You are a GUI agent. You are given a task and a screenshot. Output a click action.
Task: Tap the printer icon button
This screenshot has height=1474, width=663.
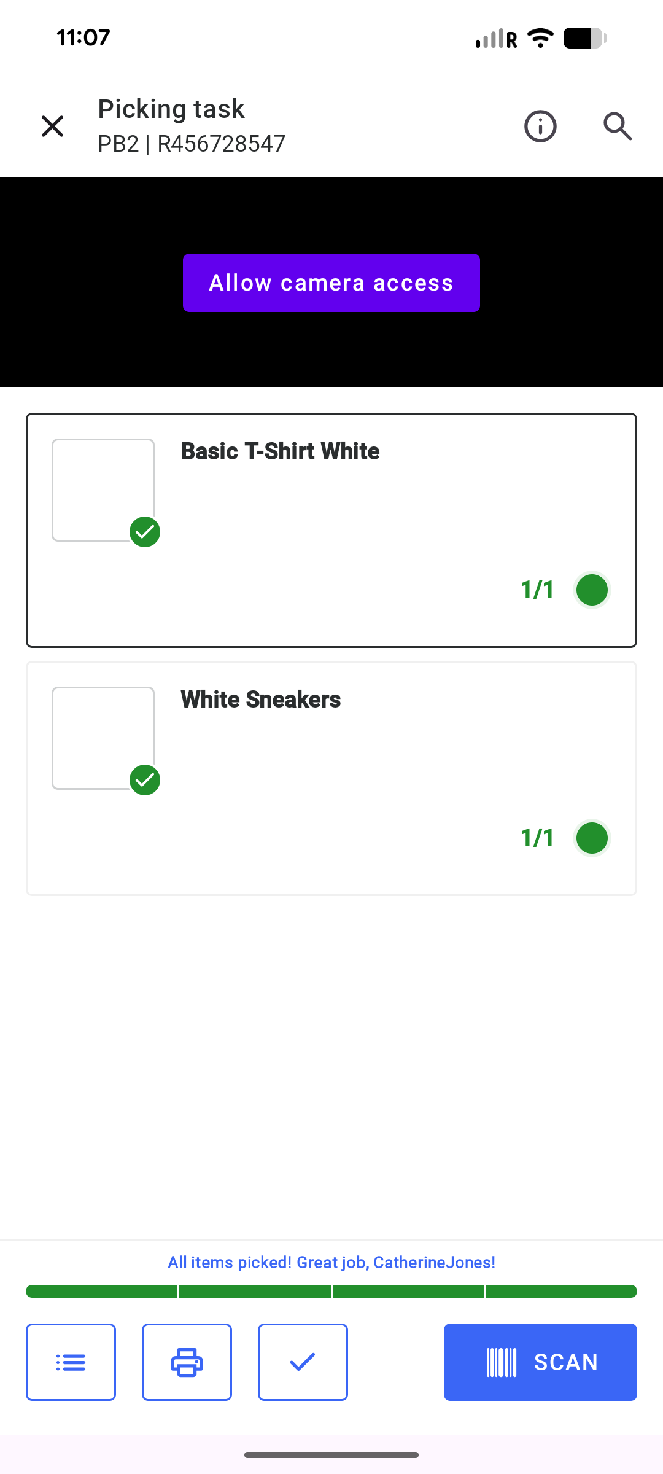tap(187, 1362)
